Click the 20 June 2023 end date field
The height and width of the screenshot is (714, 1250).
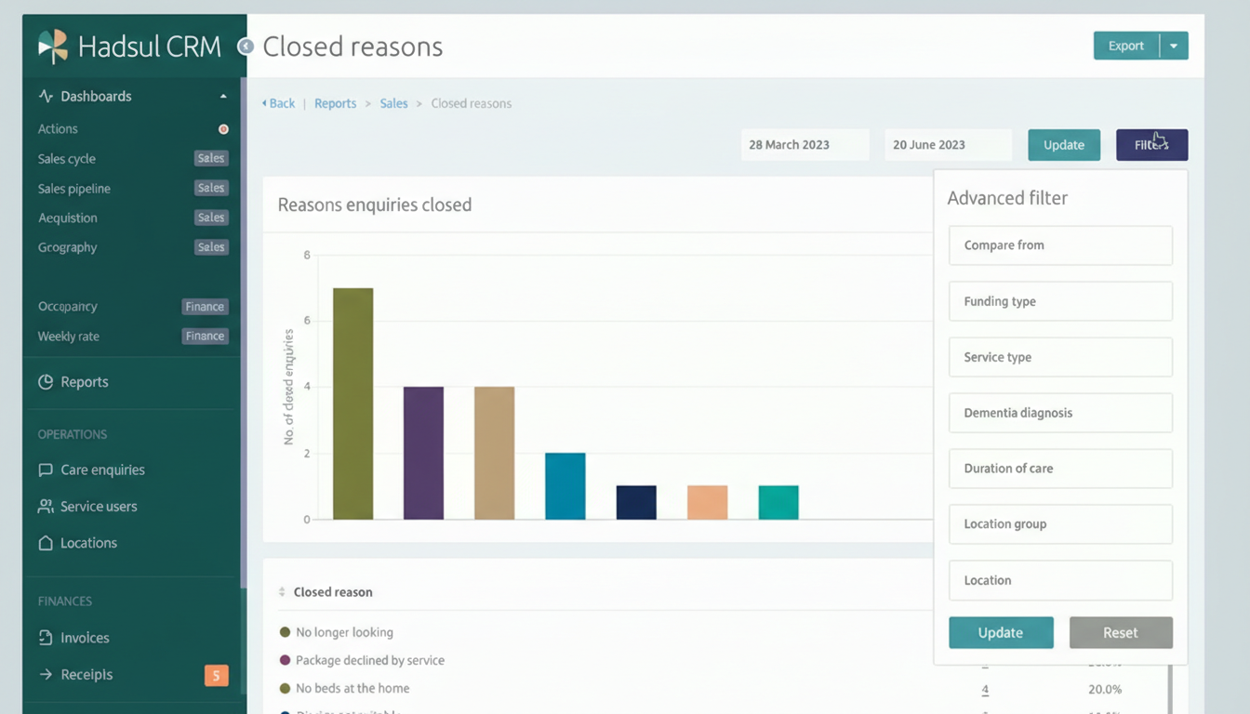point(949,145)
